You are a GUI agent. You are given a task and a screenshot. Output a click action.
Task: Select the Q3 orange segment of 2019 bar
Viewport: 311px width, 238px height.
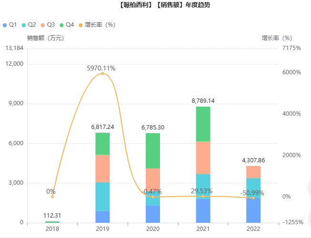tap(102, 168)
